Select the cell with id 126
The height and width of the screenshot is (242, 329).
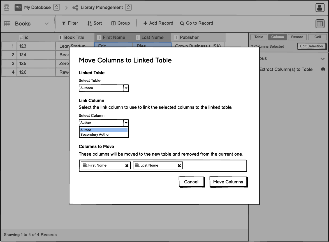click(36, 72)
